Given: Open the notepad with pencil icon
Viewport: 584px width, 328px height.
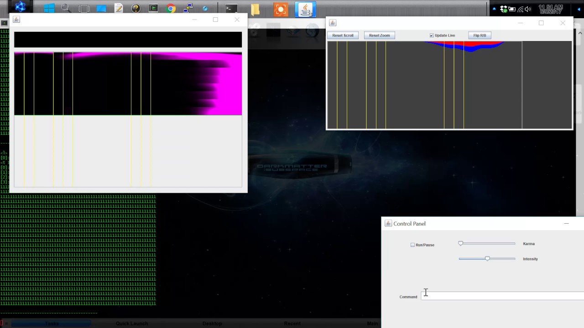Looking at the screenshot, I should click(x=119, y=9).
